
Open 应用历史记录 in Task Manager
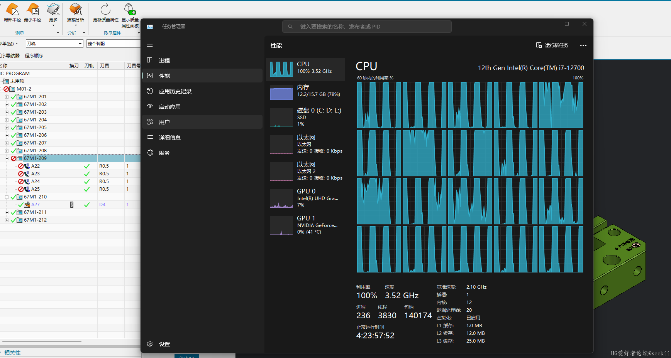(x=202, y=91)
